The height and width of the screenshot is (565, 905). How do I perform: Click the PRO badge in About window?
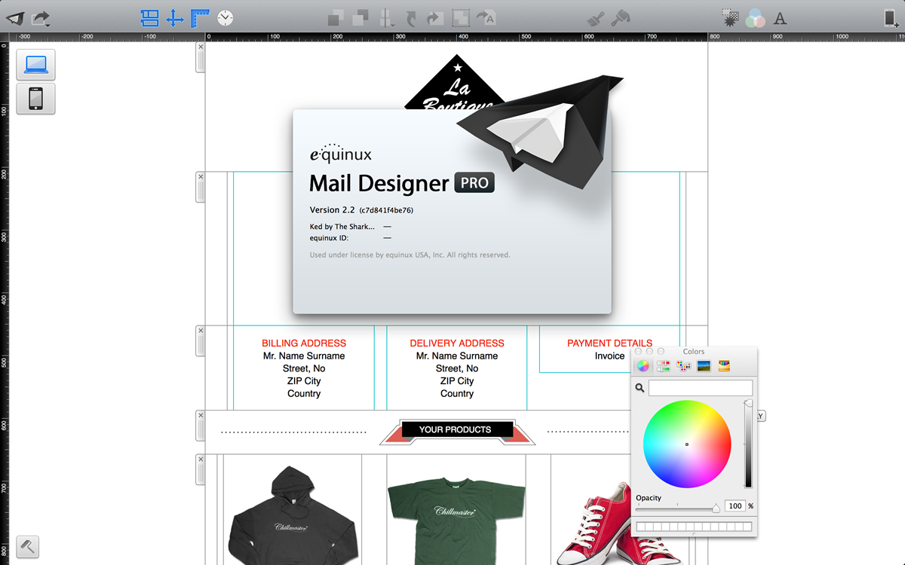pos(474,183)
